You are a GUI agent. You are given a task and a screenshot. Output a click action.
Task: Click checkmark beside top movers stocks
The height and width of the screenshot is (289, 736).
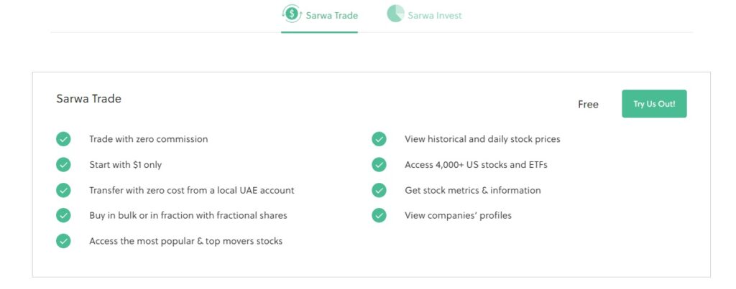pos(63,241)
